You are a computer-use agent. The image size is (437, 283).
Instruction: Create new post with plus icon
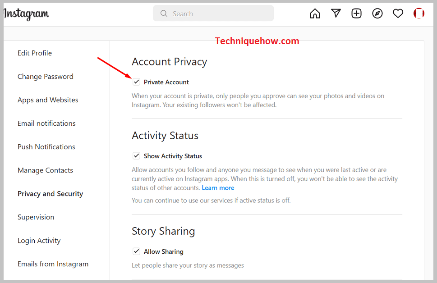[356, 14]
